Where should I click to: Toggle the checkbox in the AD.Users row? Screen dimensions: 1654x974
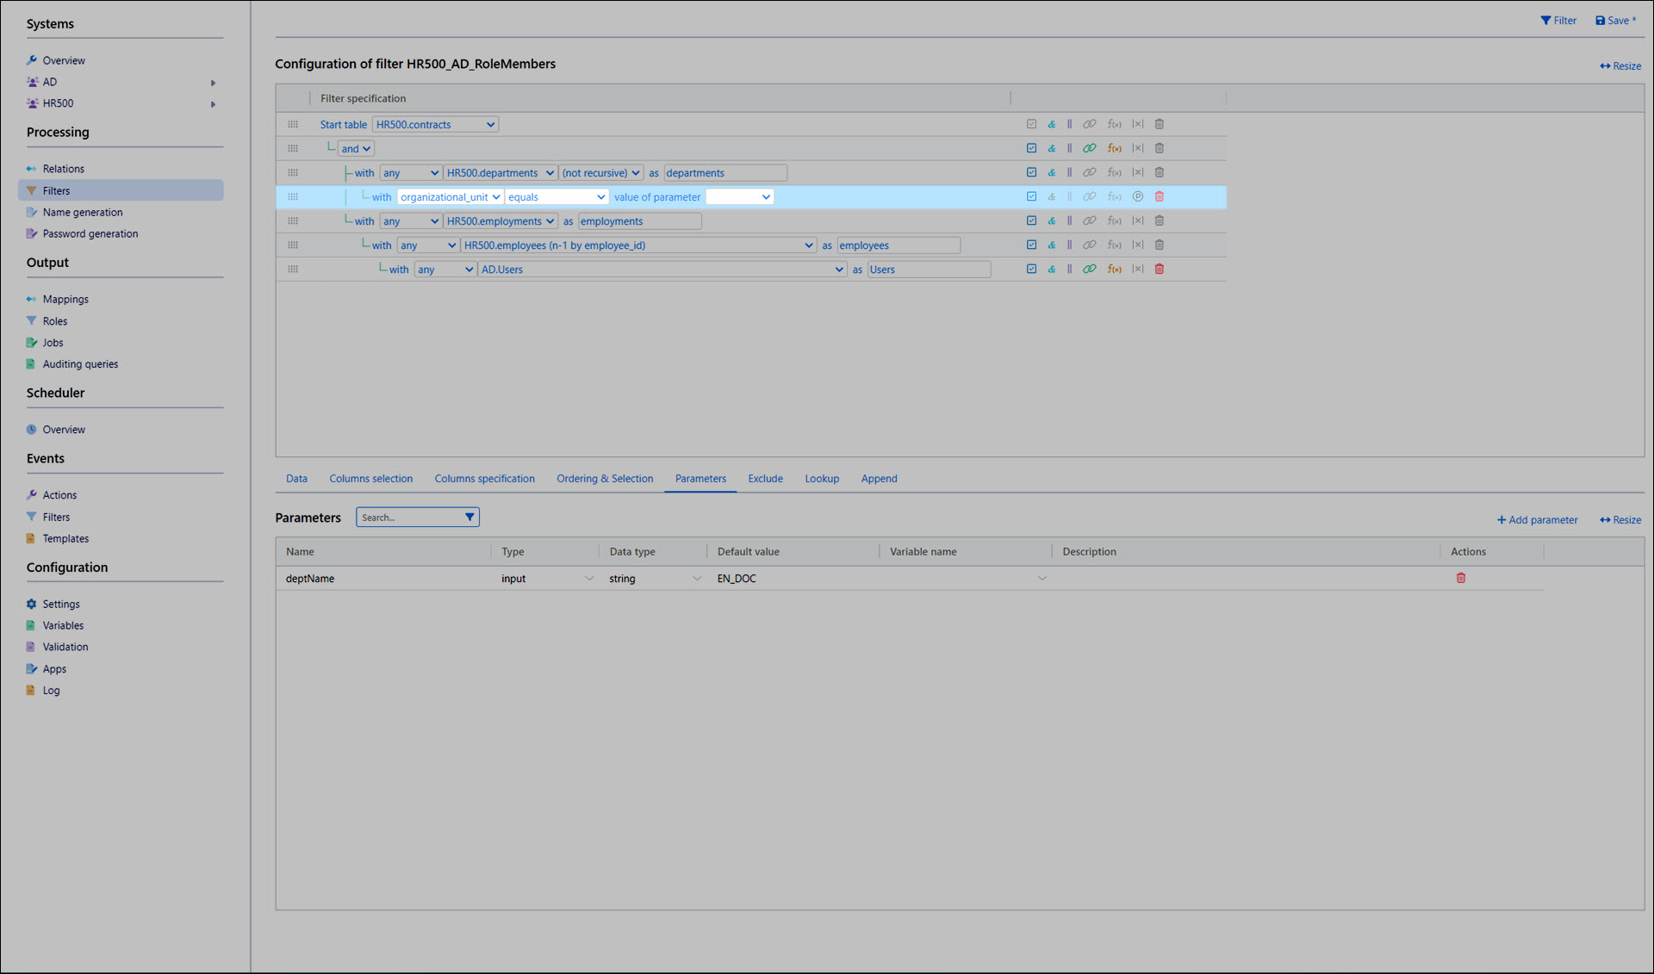pos(1031,270)
